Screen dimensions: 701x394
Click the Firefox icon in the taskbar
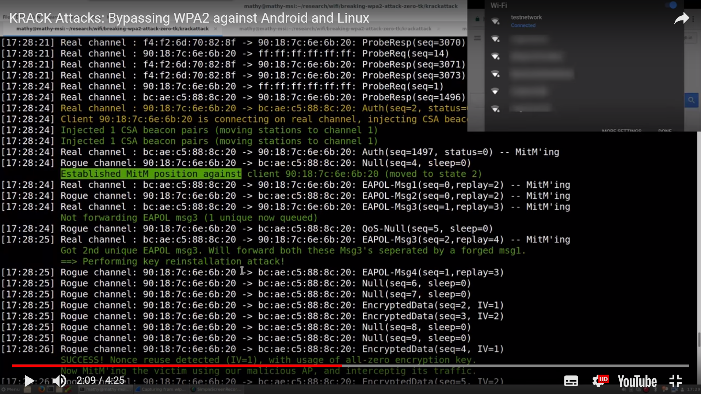(x=41, y=389)
